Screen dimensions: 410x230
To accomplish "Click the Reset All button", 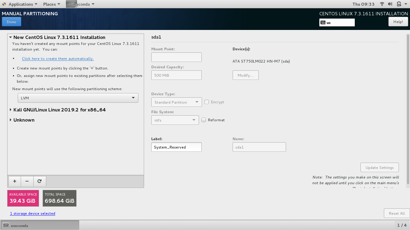I will [x=397, y=214].
